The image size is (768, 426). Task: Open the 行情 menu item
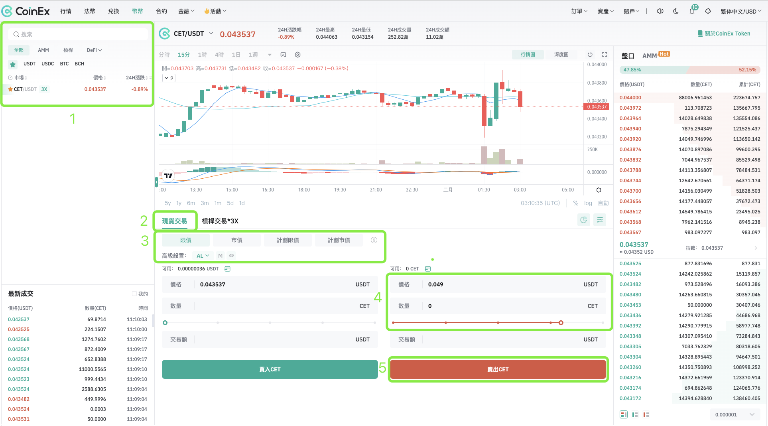66,11
